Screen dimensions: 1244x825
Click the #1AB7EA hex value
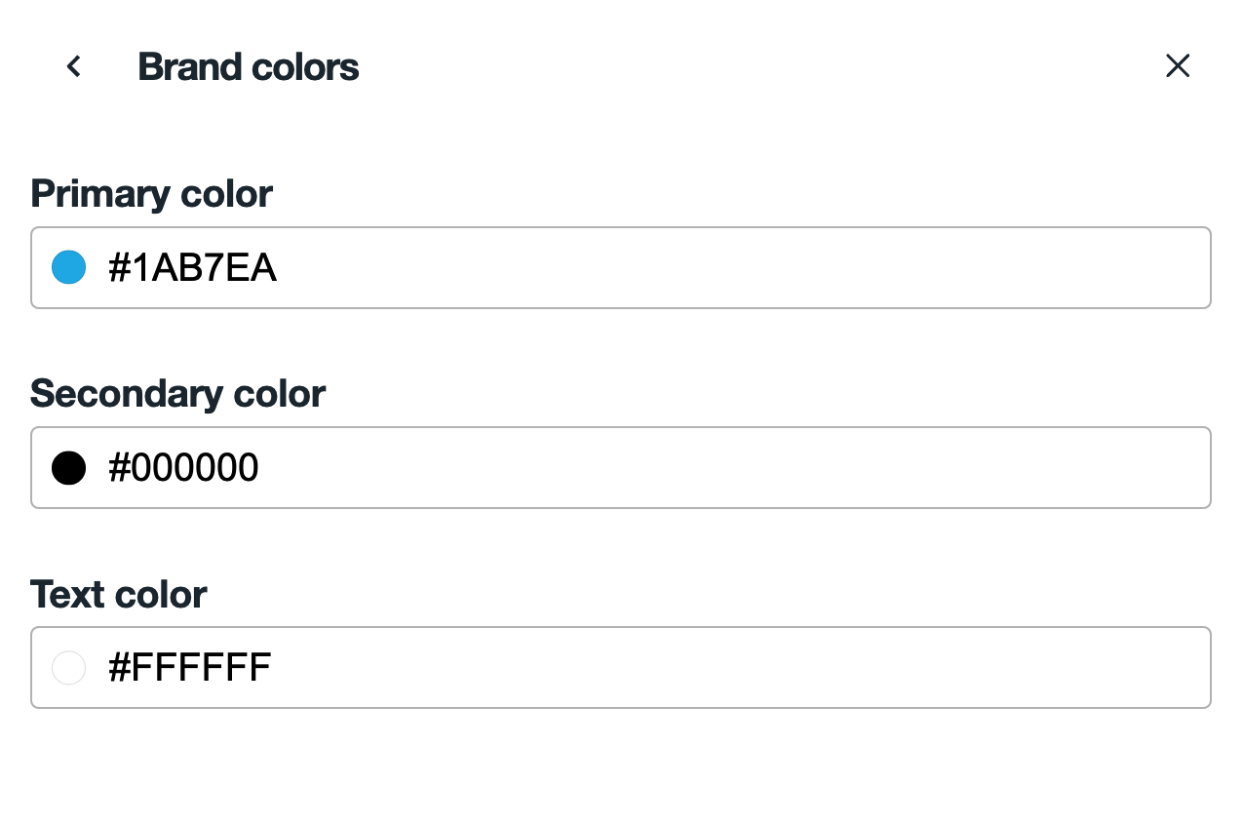point(192,268)
